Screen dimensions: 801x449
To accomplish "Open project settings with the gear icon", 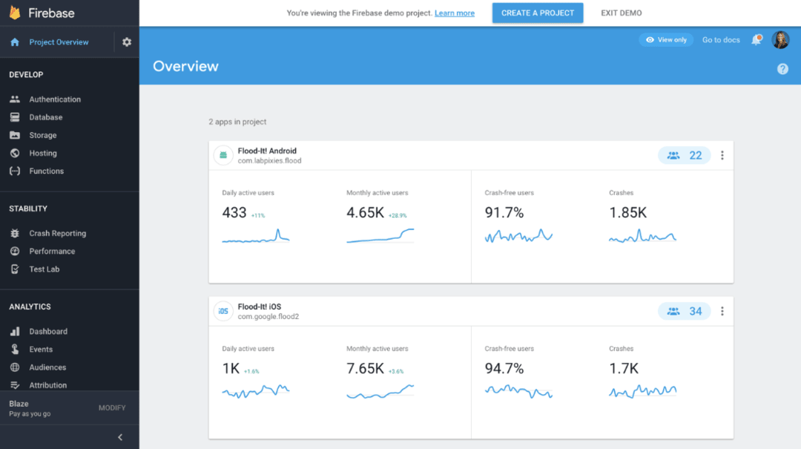I will [x=126, y=42].
